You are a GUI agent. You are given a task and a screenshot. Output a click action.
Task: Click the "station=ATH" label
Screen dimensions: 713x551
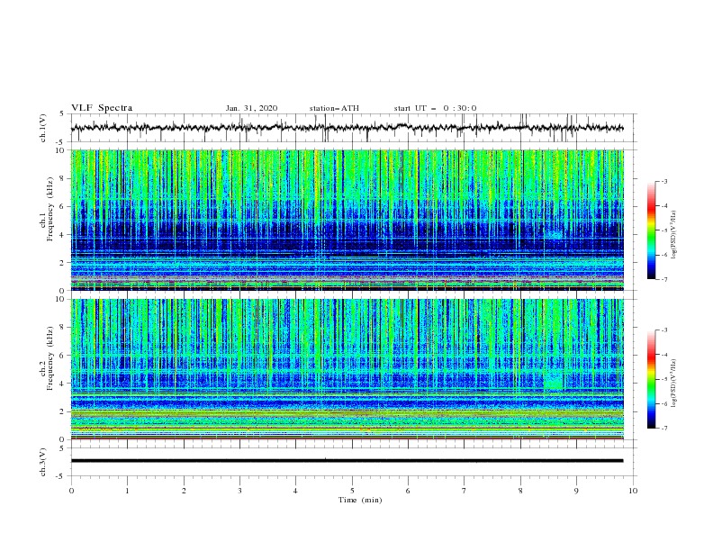click(x=334, y=108)
